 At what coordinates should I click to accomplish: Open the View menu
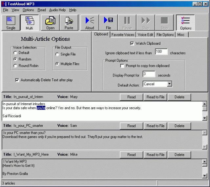(x=15, y=10)
